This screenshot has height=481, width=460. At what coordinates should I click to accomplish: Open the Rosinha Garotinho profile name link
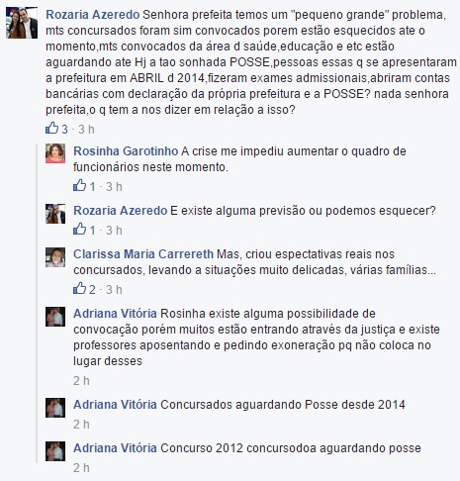[126, 151]
